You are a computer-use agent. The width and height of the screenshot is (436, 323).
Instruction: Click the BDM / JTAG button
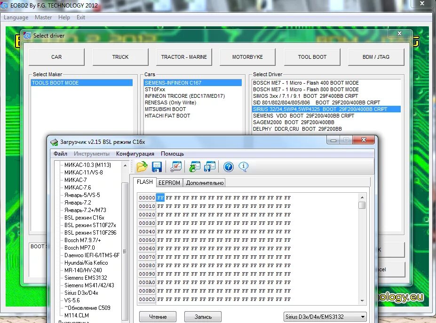(x=376, y=57)
